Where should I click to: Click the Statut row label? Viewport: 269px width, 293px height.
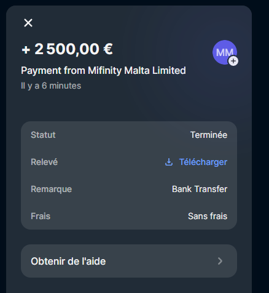pyautogui.click(x=43, y=135)
